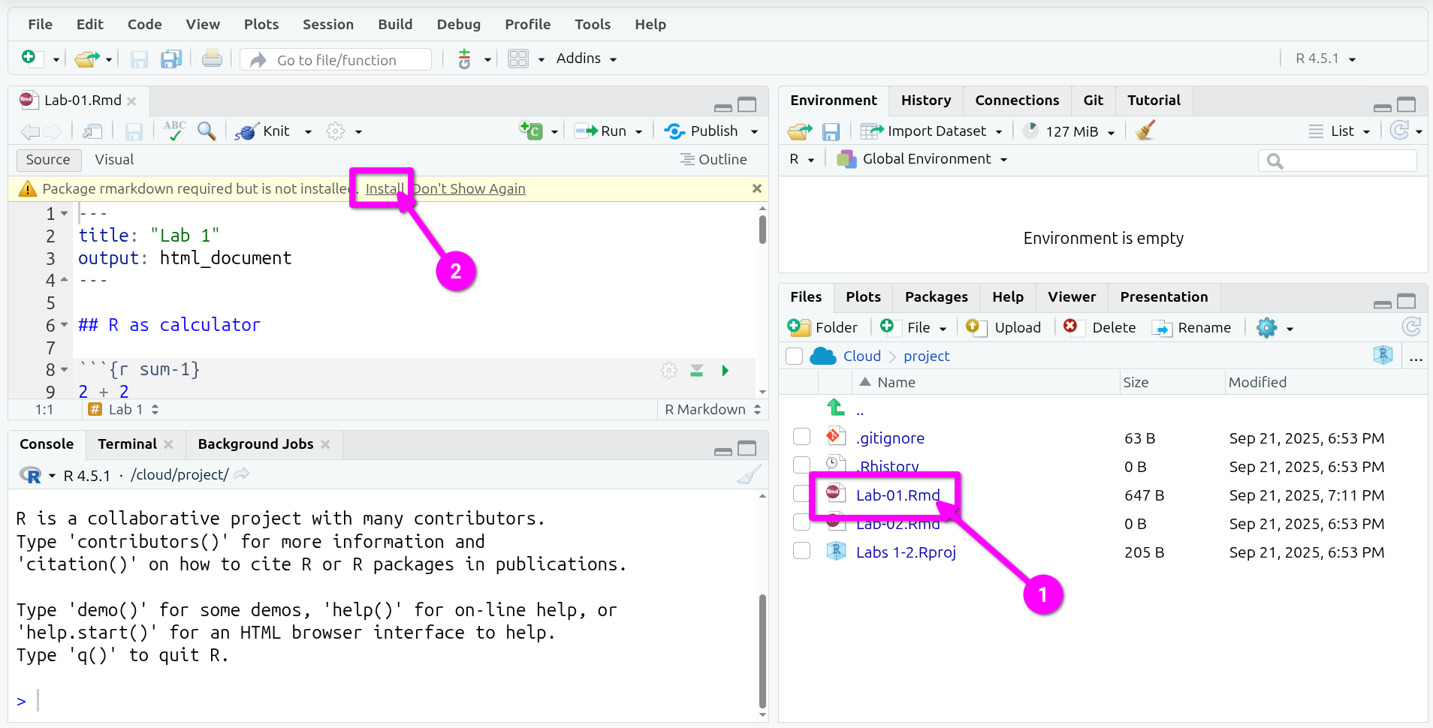The height and width of the screenshot is (728, 1433).
Task: Switch editor to Visual mode
Action: coord(114,160)
